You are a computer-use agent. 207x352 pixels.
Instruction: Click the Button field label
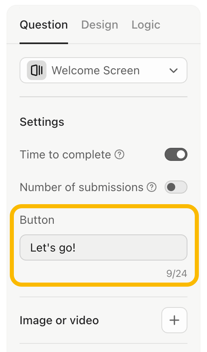[x=37, y=220]
